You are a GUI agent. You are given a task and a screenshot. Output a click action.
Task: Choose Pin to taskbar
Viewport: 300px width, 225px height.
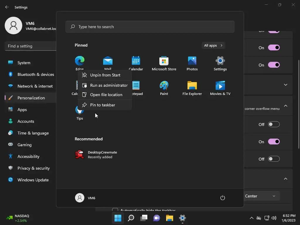click(105, 105)
